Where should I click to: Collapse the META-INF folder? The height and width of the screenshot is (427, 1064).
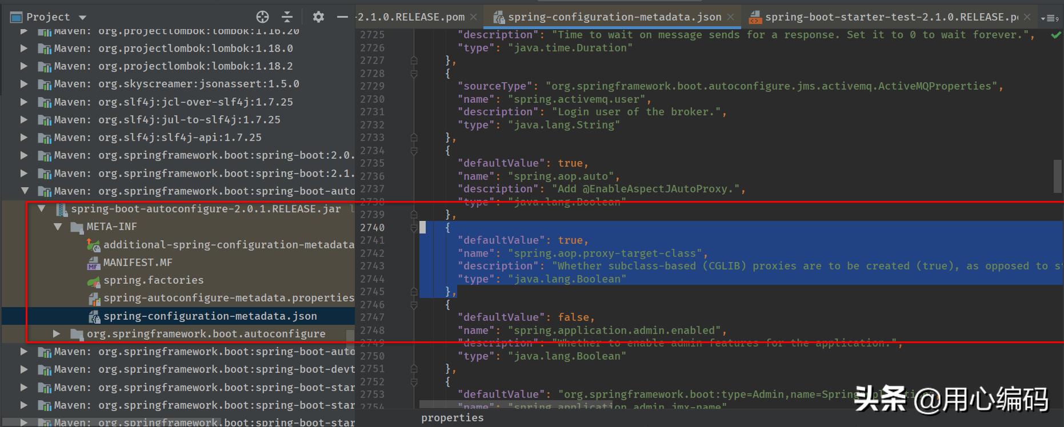coord(57,227)
